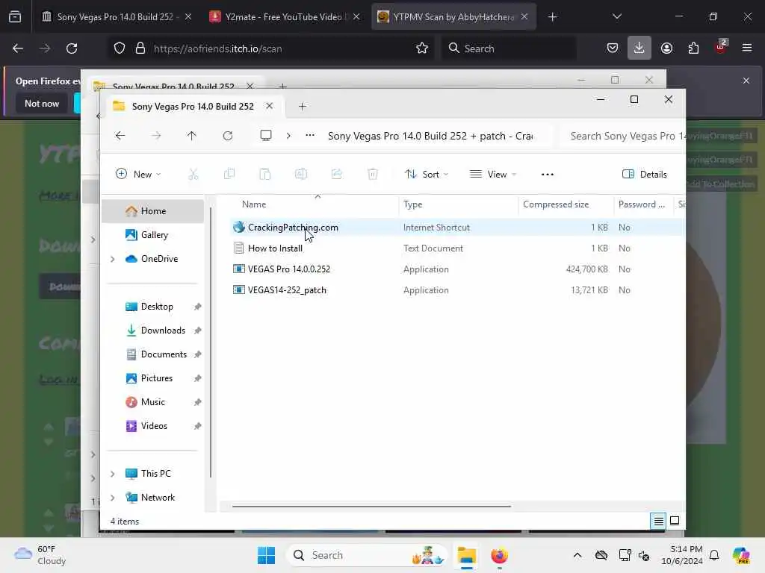This screenshot has height=573, width=765.
Task: Open Windows Start menu
Action: 267,555
